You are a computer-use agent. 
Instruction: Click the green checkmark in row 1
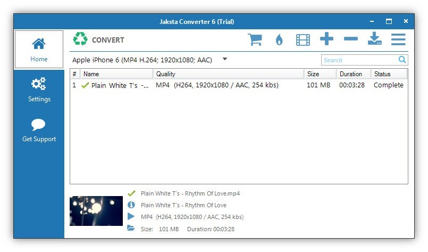point(85,85)
